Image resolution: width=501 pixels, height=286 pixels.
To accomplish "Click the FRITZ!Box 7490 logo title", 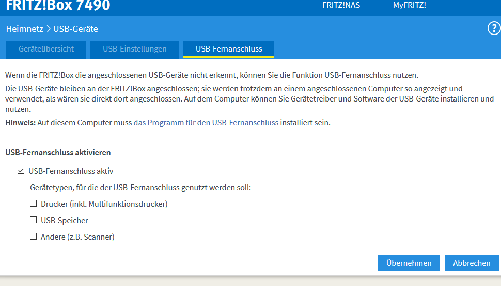I will (x=58, y=6).
